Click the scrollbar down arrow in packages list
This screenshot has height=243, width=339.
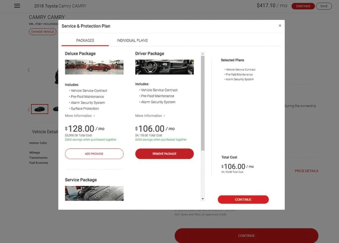203,199
